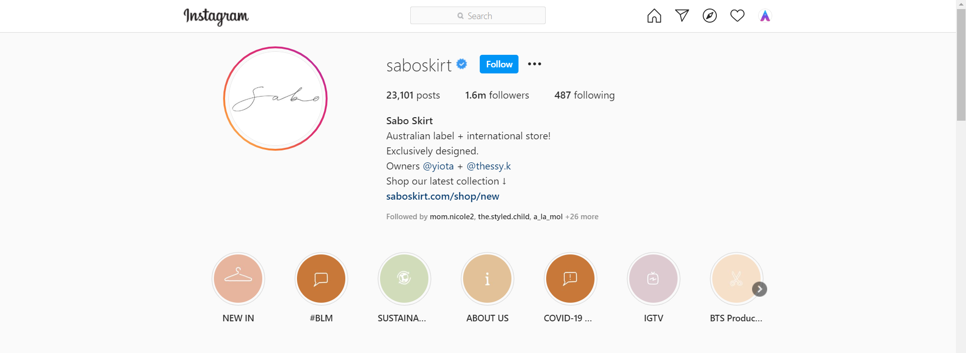This screenshot has width=966, height=353.
Task: Open activity heart icon
Action: (x=737, y=16)
